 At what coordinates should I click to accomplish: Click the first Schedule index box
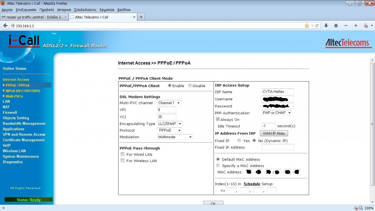tap(231, 190)
